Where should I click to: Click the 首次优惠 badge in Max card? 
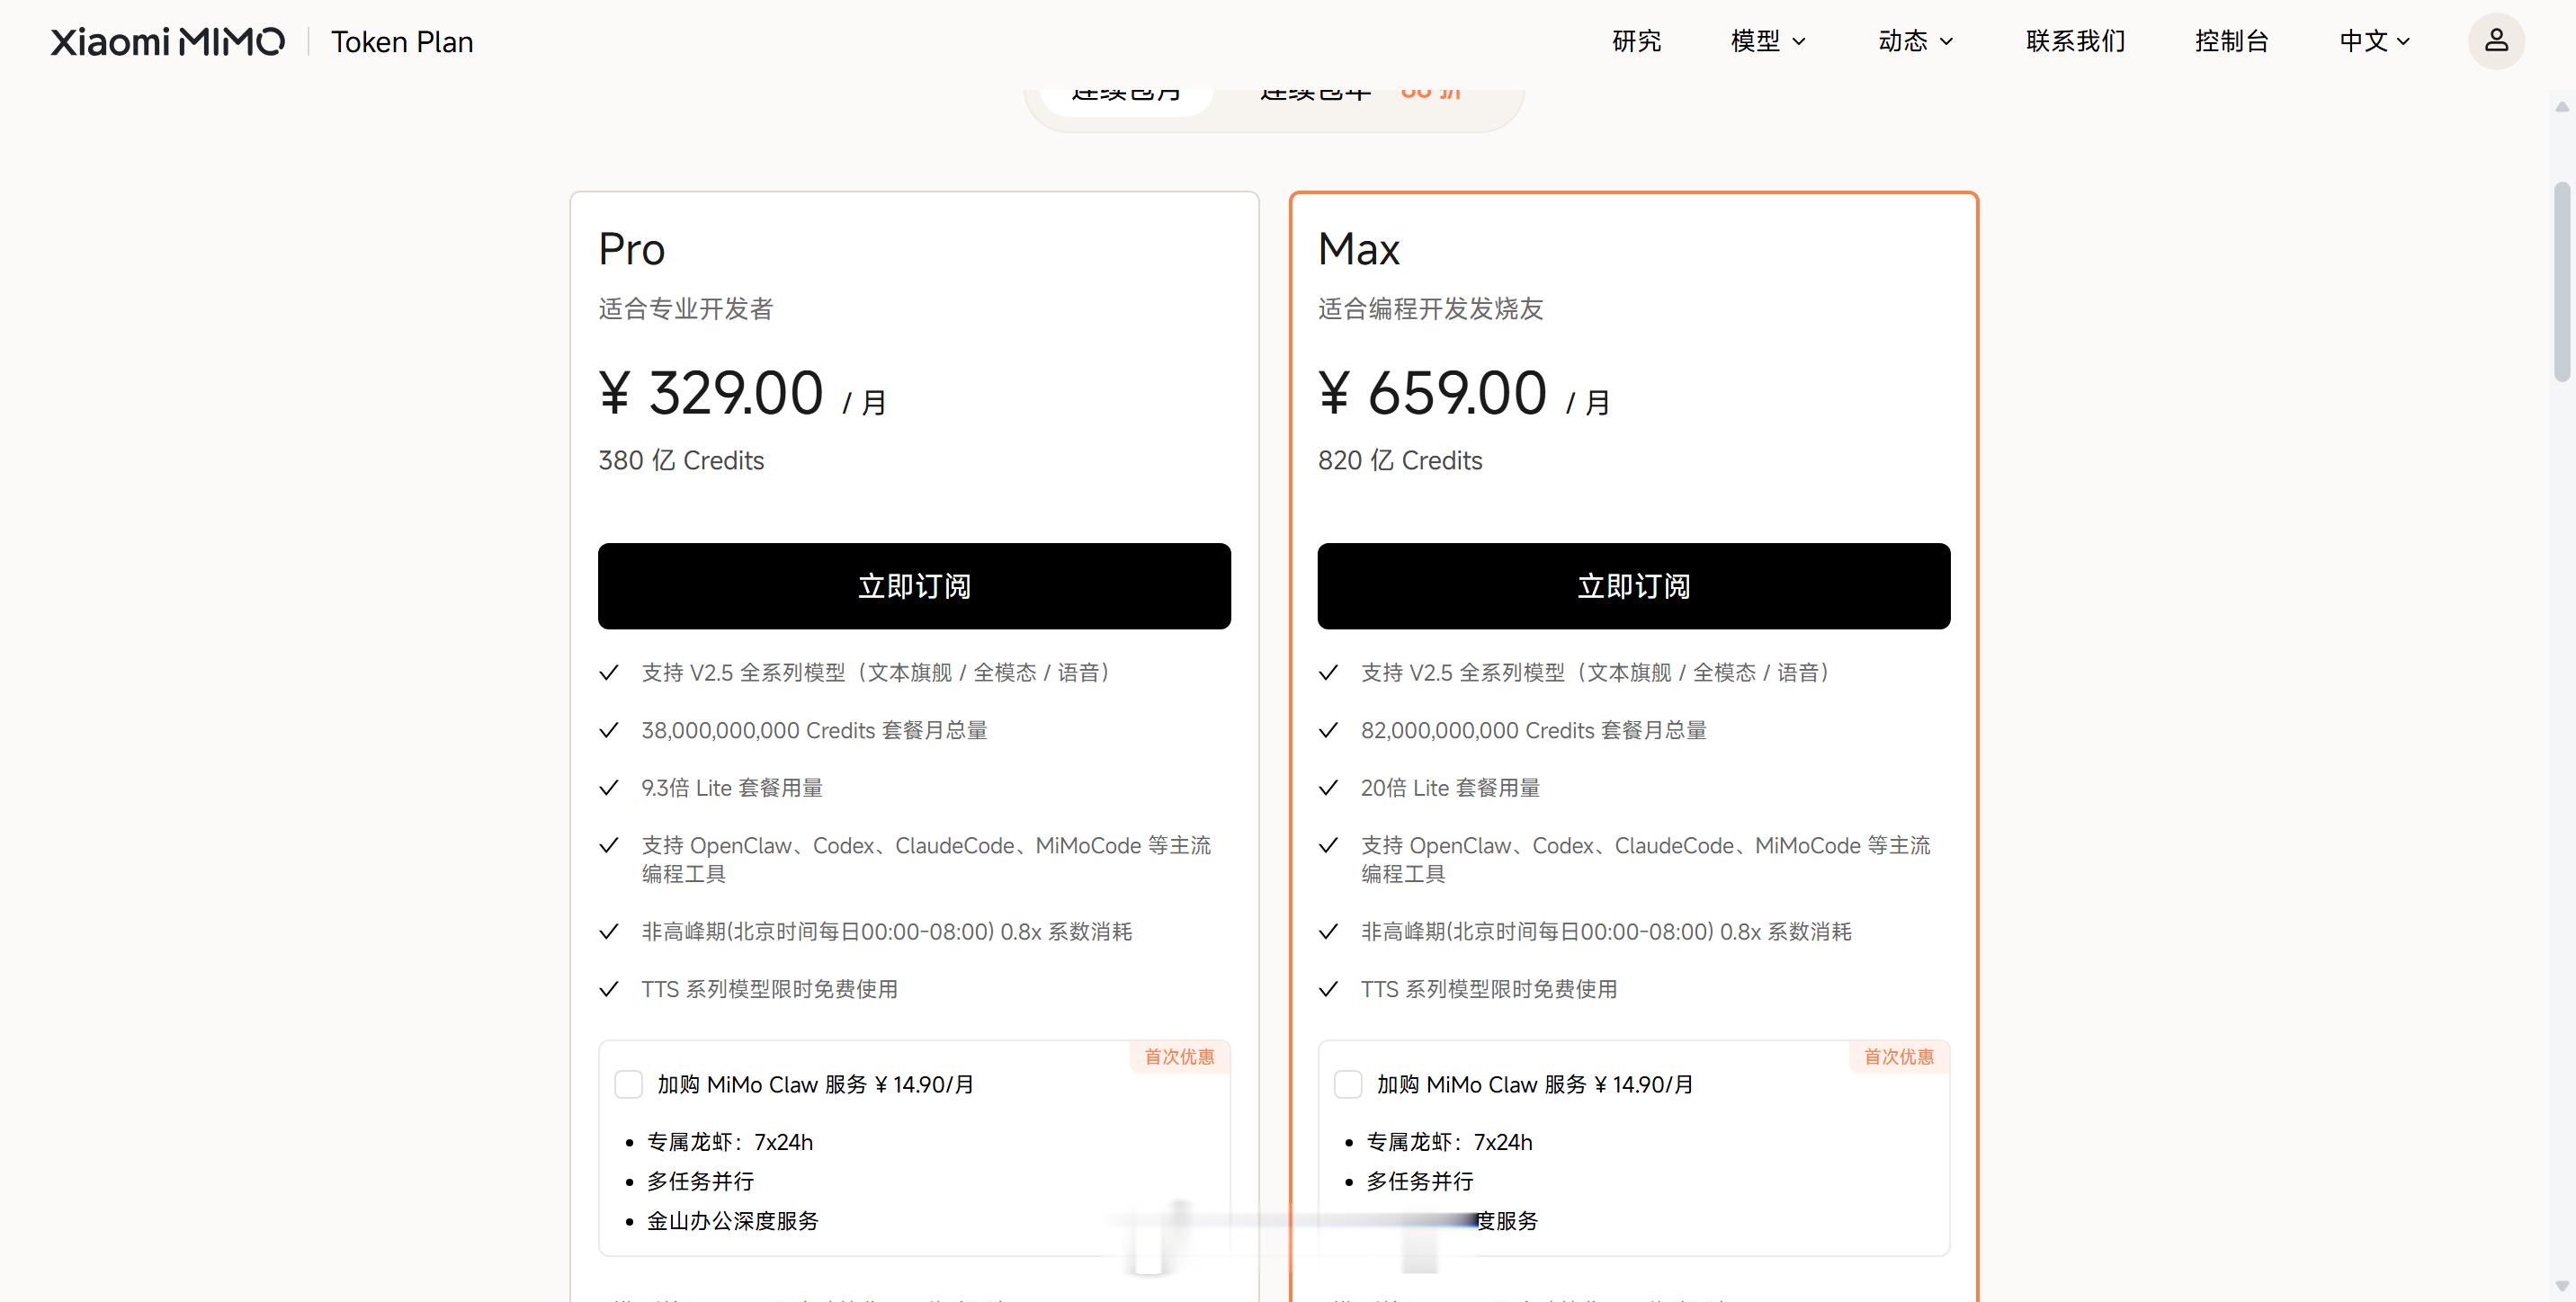click(1899, 1056)
